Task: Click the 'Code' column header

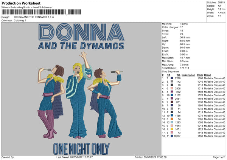Action: pyautogui.click(x=200, y=75)
